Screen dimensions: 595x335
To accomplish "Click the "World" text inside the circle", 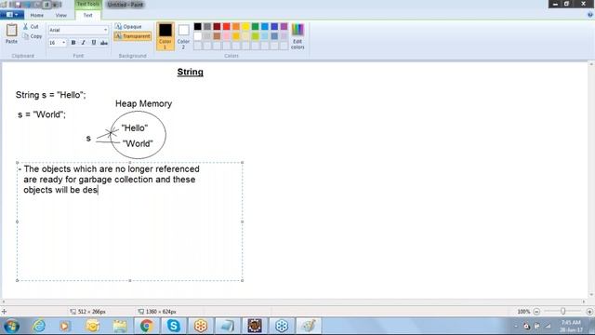I will click(x=138, y=143).
